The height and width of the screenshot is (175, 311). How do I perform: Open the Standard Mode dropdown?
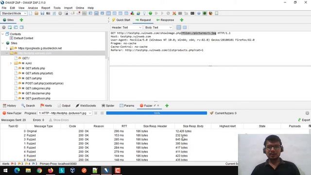coord(14,13)
